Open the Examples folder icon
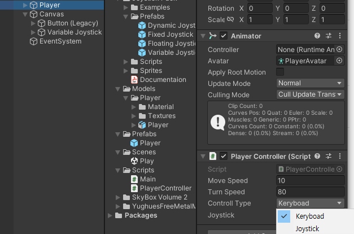Image resolution: width=354 pixels, height=234 pixels. (134, 7)
